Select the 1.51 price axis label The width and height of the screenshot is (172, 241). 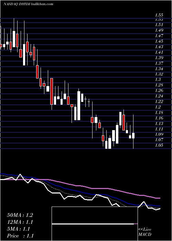[x=159, y=25]
